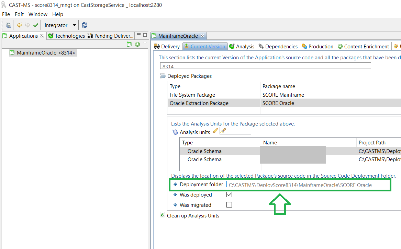
Task: Toggle the Was migrated checkbox
Action: pyautogui.click(x=229, y=205)
